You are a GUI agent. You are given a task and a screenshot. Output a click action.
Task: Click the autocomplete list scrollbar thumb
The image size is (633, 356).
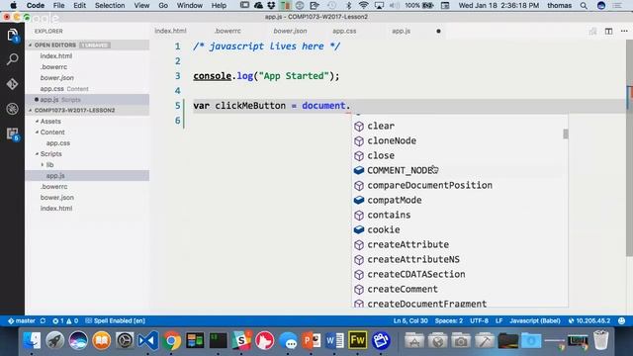point(566,133)
